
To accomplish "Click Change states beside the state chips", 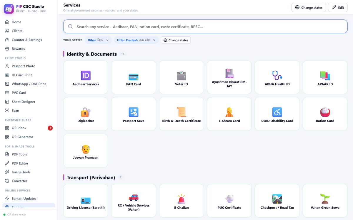I will pyautogui.click(x=176, y=40).
